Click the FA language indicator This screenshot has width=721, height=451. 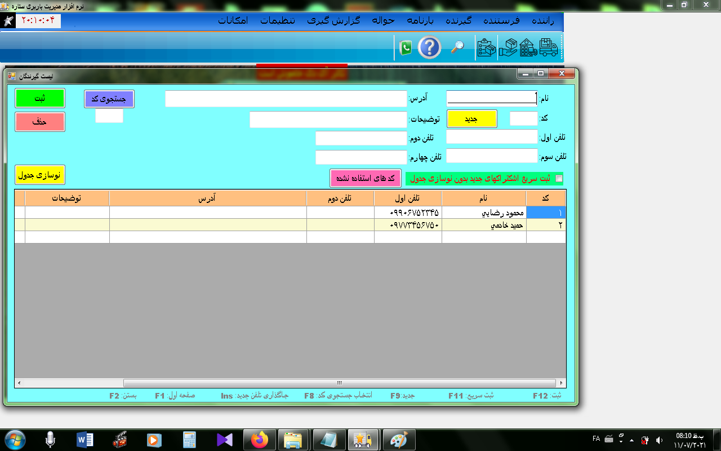pyautogui.click(x=596, y=438)
